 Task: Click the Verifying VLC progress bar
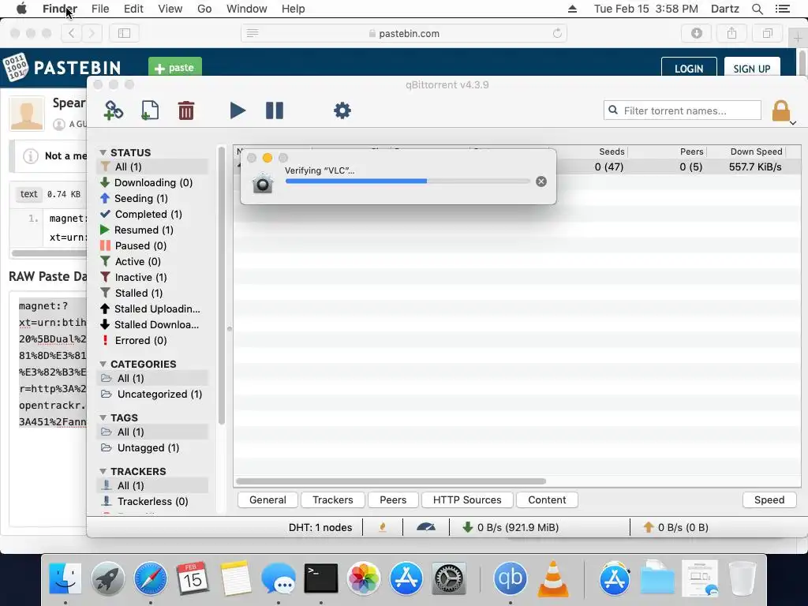[408, 181]
